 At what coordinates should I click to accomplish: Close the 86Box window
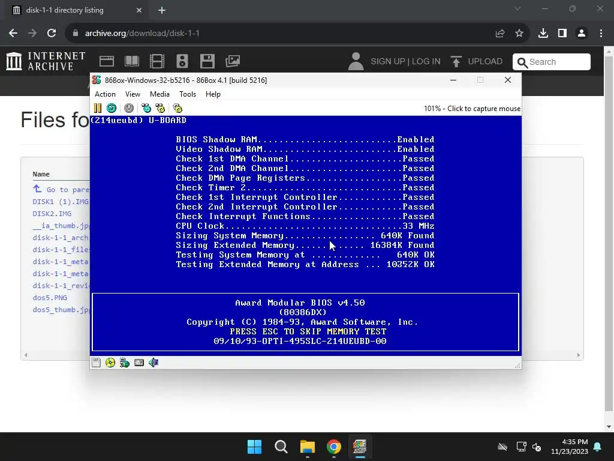point(508,80)
